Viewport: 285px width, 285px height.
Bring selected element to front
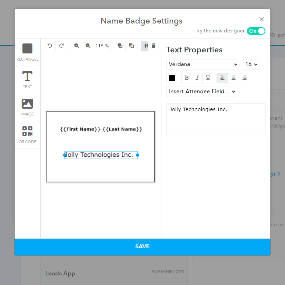point(120,46)
